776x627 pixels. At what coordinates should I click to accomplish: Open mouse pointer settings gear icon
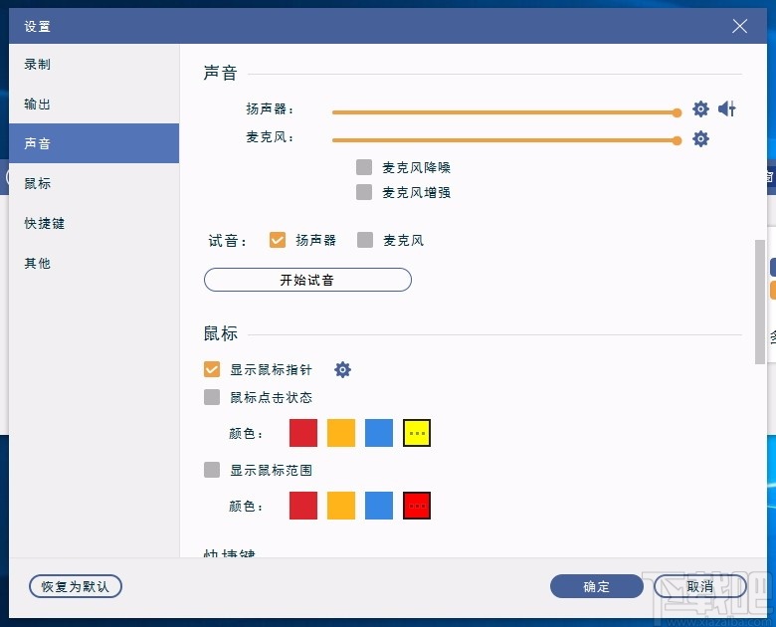342,369
